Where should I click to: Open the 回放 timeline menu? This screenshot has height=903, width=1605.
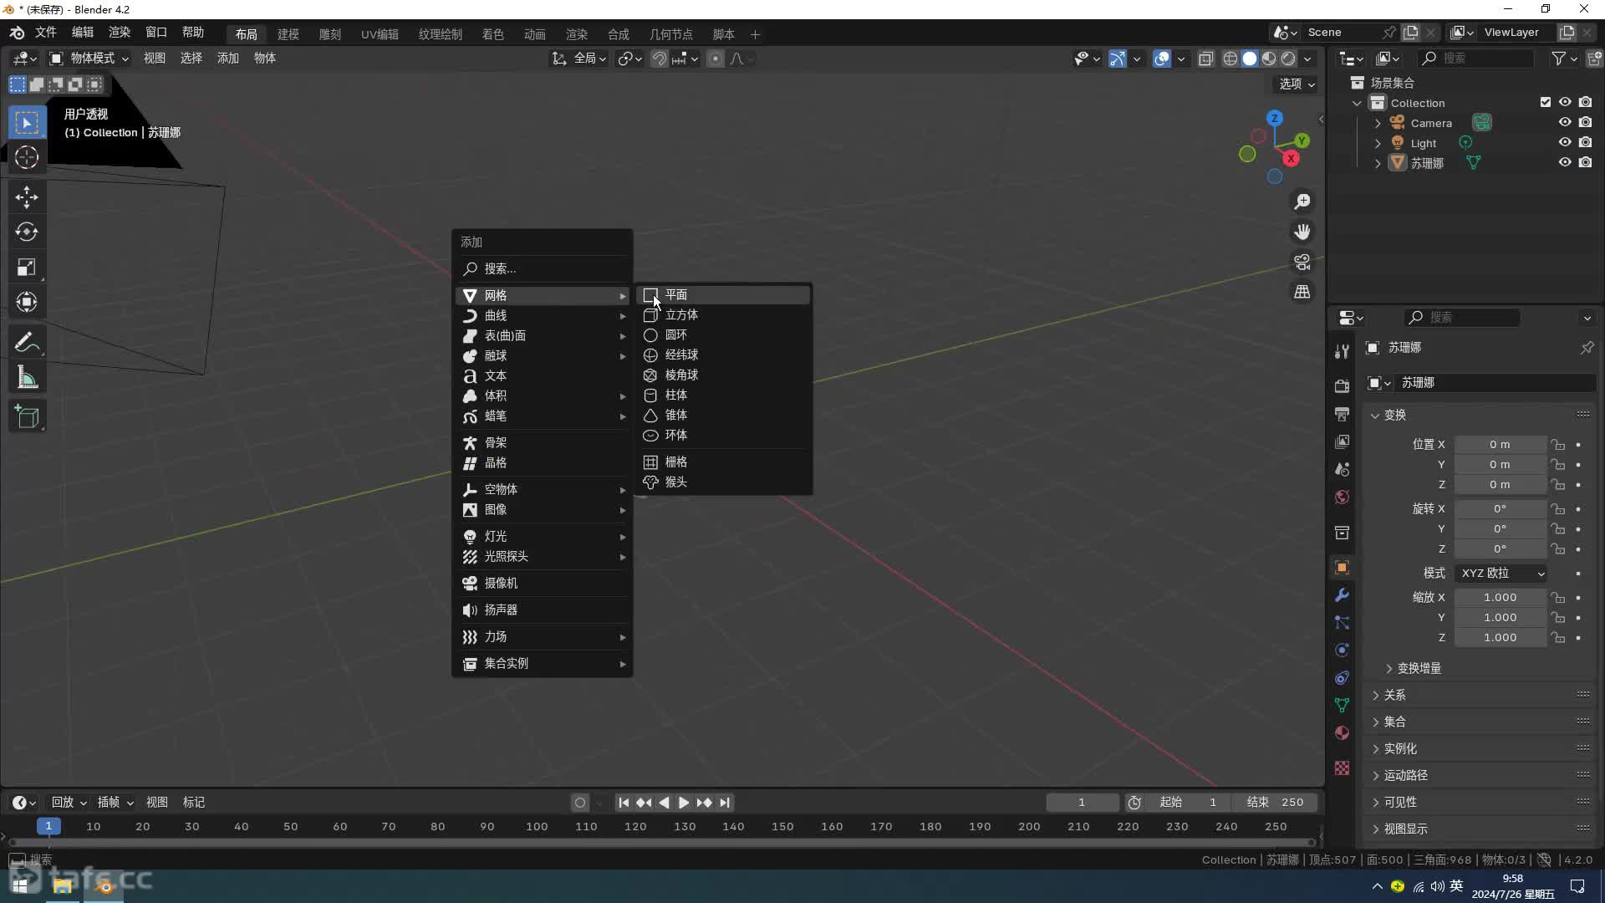(69, 803)
